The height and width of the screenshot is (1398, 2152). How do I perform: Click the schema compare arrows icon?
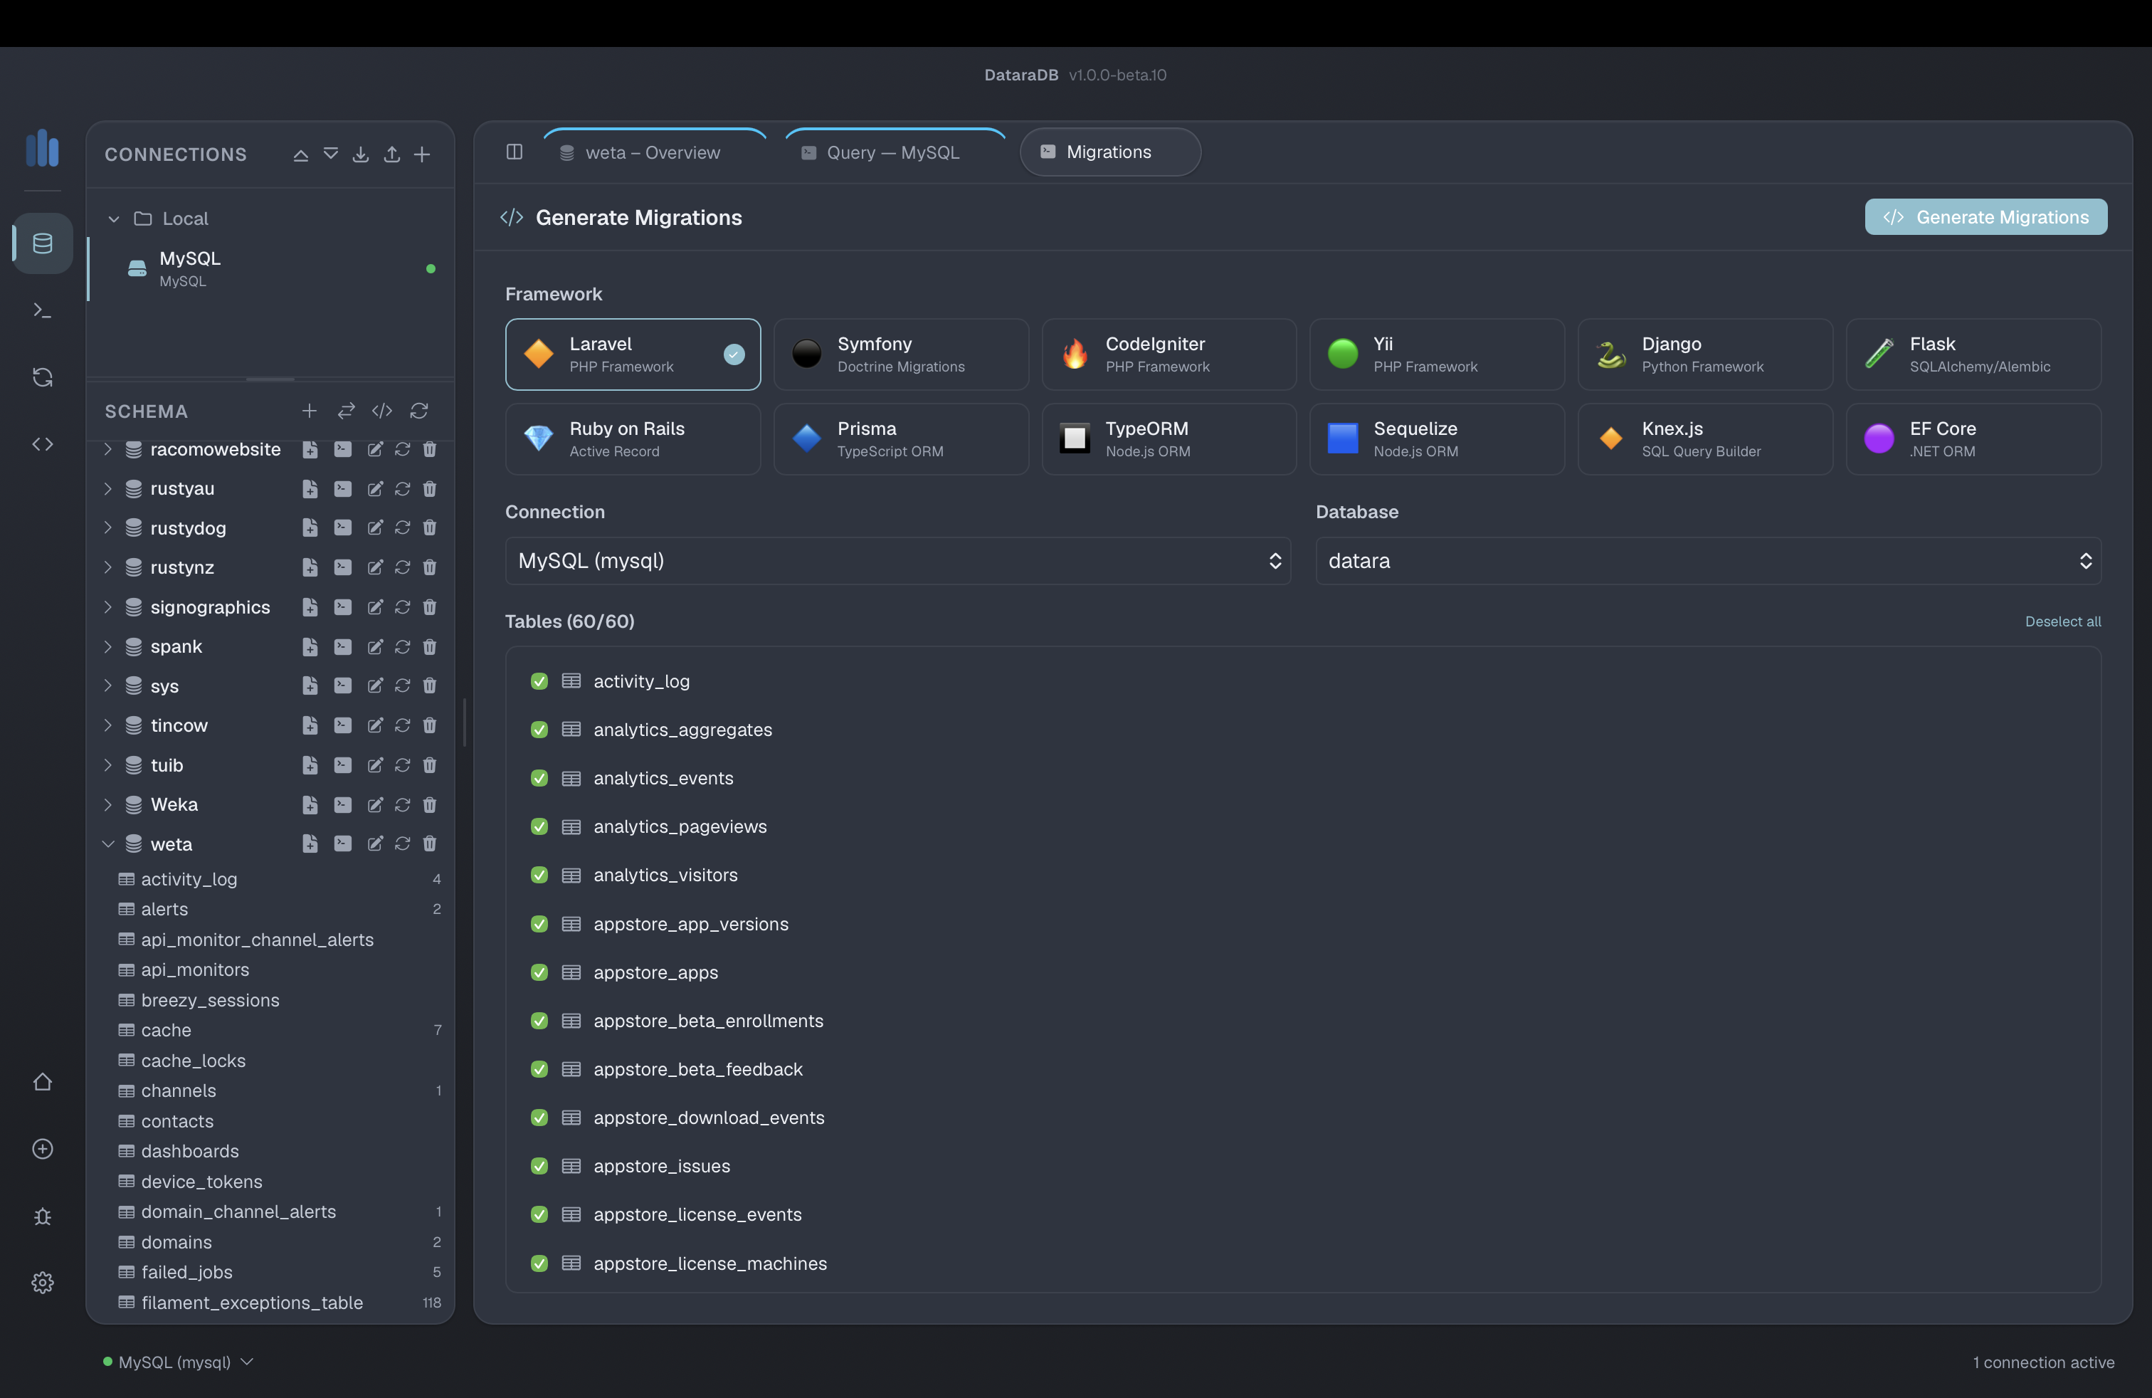tap(347, 411)
